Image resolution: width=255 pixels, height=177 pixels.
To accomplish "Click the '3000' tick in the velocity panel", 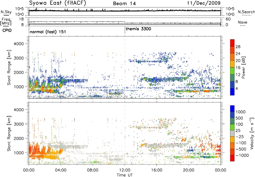I will (x=18, y=124).
